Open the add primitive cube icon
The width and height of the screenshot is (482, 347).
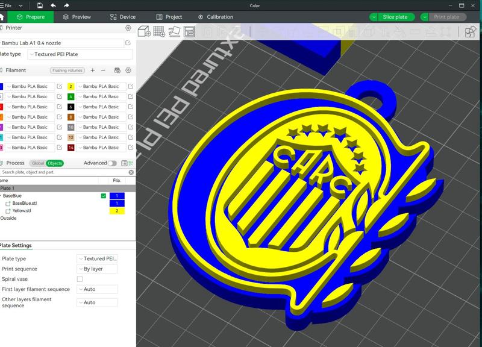point(144,33)
